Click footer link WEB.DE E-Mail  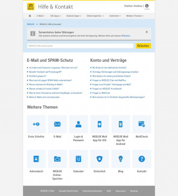point(47,191)
